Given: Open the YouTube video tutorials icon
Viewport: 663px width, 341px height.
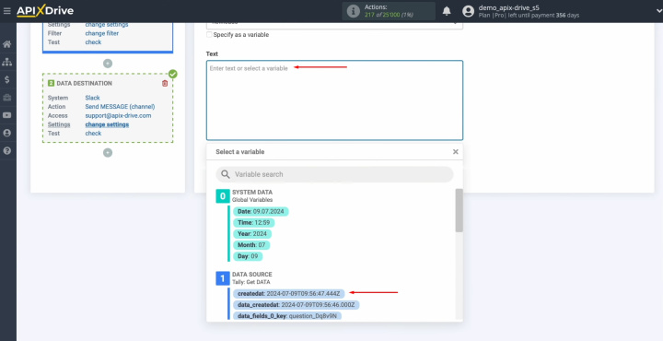Looking at the screenshot, I should coord(6,115).
